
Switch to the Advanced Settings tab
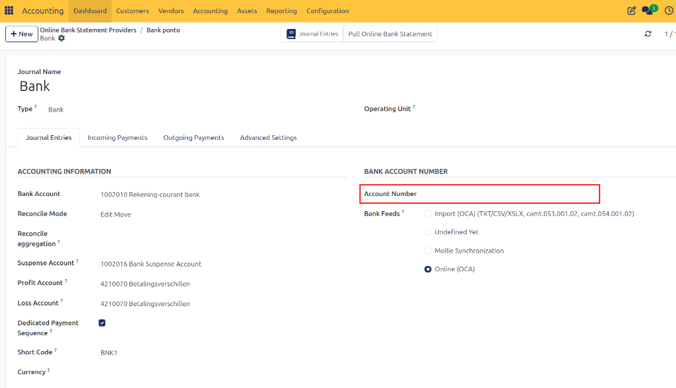(268, 137)
